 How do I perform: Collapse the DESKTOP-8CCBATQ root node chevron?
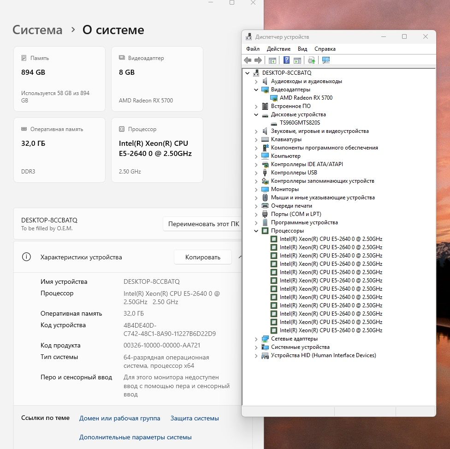click(x=248, y=73)
